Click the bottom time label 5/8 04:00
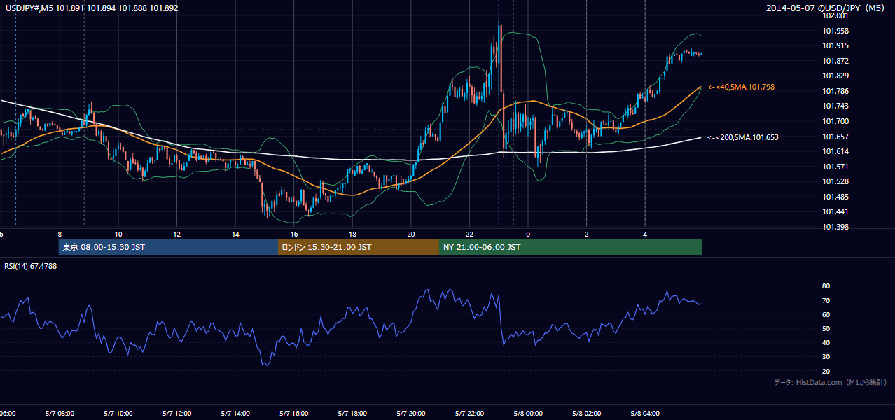895x420 pixels. 645,414
